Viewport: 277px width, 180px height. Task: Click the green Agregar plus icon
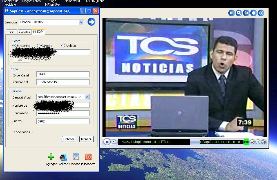(x=51, y=157)
